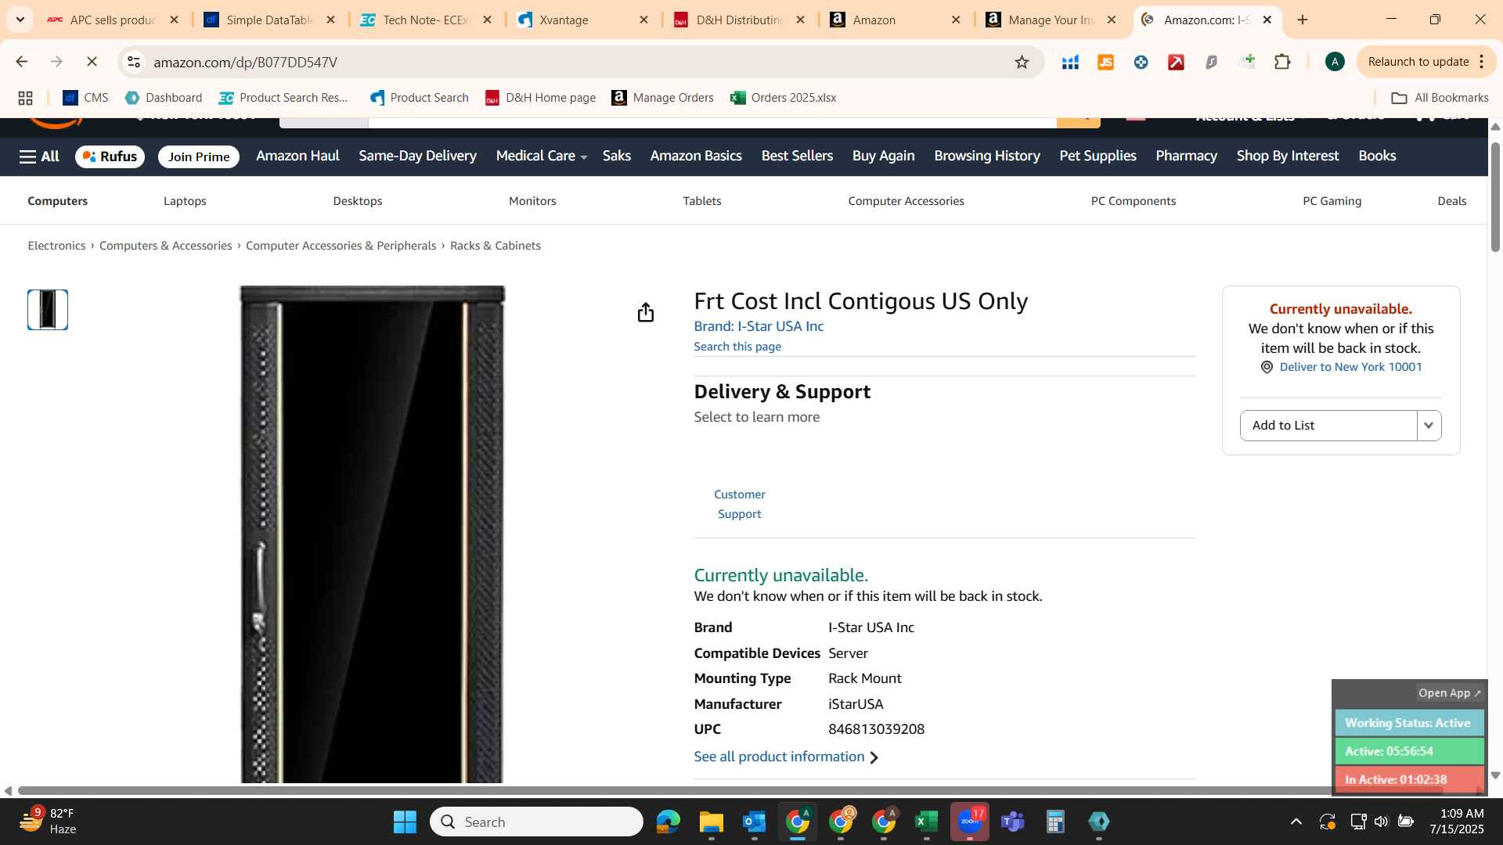Open Orders 2025.xlsx bookmark
Viewport: 1503px width, 845px height.
coord(784,98)
